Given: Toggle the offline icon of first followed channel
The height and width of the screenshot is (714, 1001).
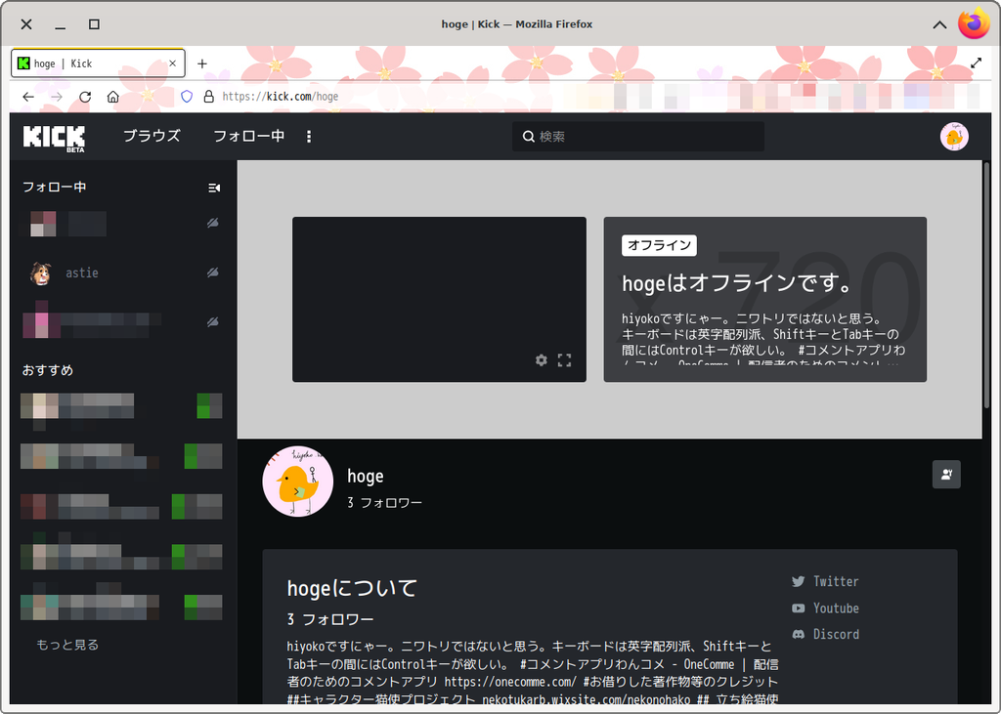Looking at the screenshot, I should tap(213, 224).
